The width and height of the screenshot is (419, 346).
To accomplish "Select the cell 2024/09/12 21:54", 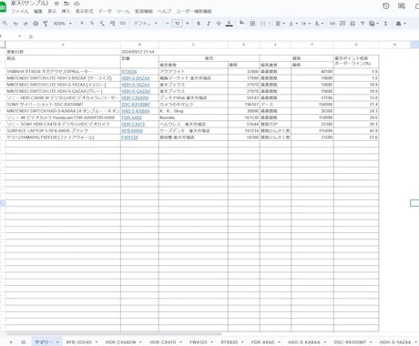I will (139, 52).
